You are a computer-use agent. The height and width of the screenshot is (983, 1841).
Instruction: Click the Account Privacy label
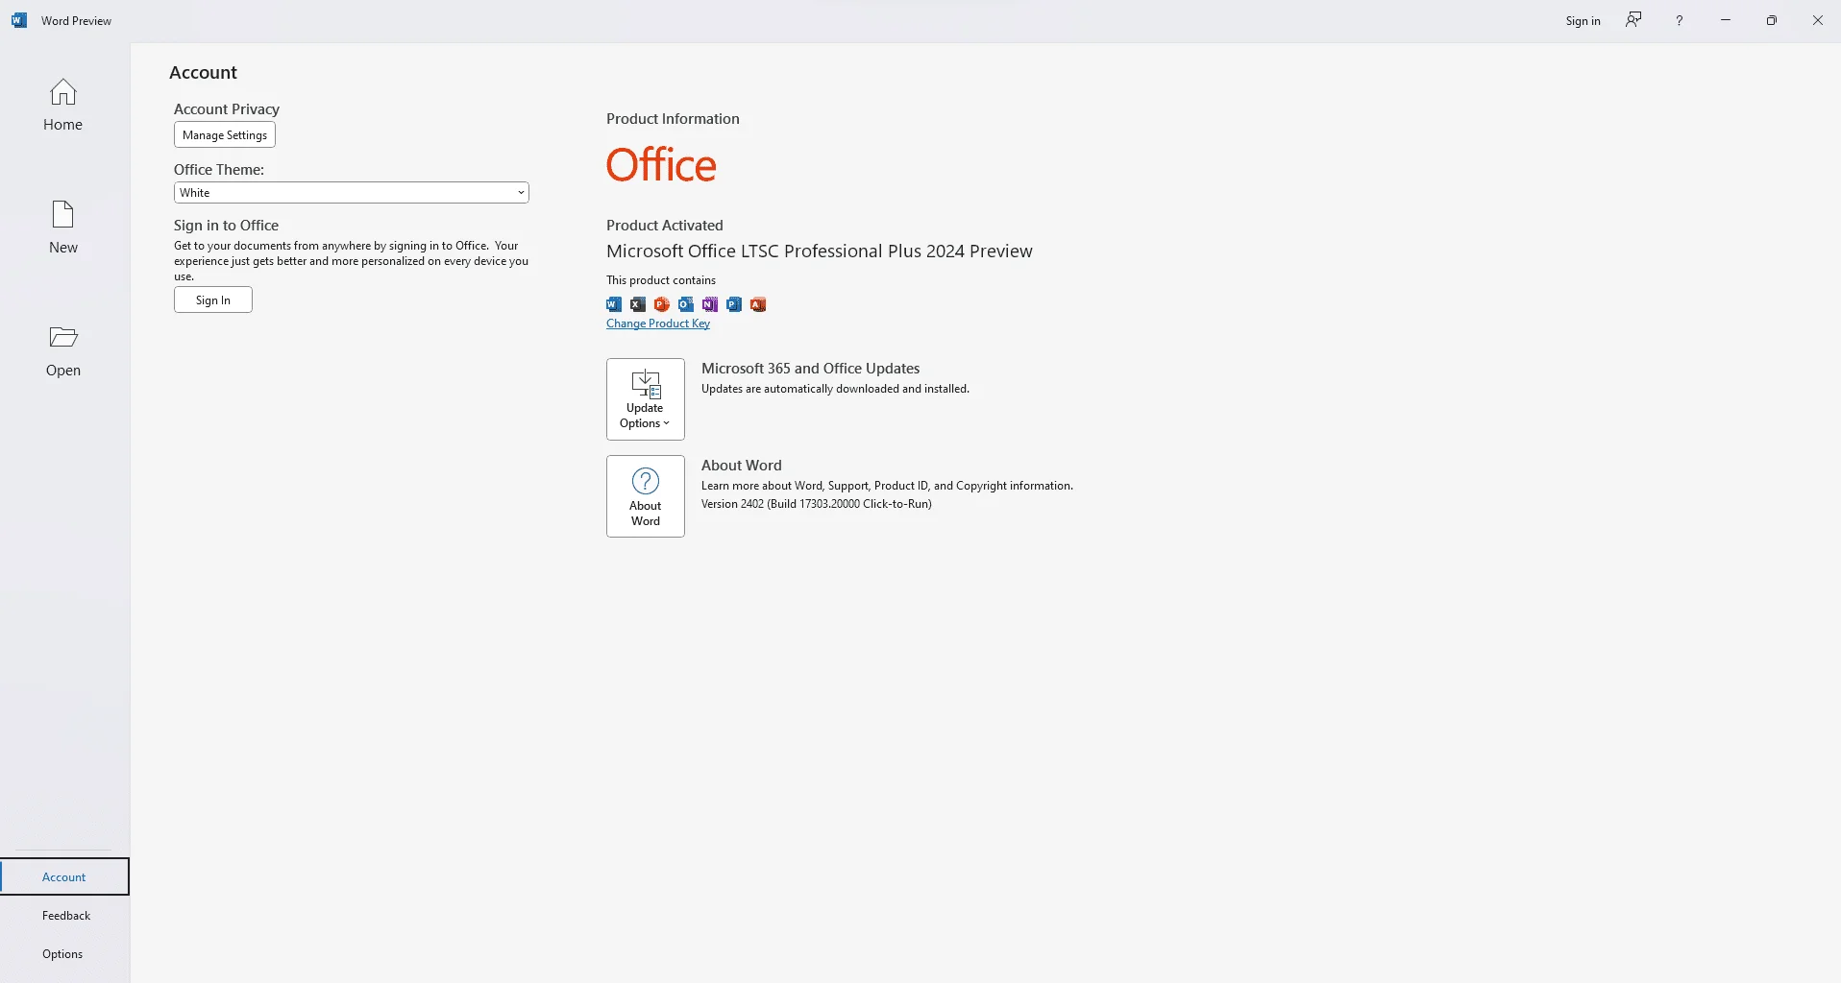click(x=227, y=109)
